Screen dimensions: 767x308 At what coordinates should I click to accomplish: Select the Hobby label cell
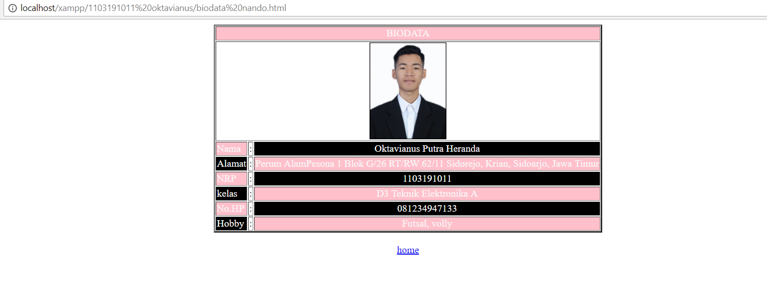coord(231,224)
